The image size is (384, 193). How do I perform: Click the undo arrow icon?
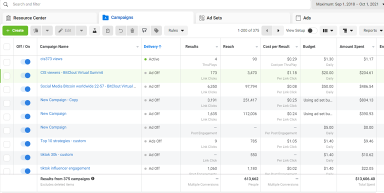(120, 30)
